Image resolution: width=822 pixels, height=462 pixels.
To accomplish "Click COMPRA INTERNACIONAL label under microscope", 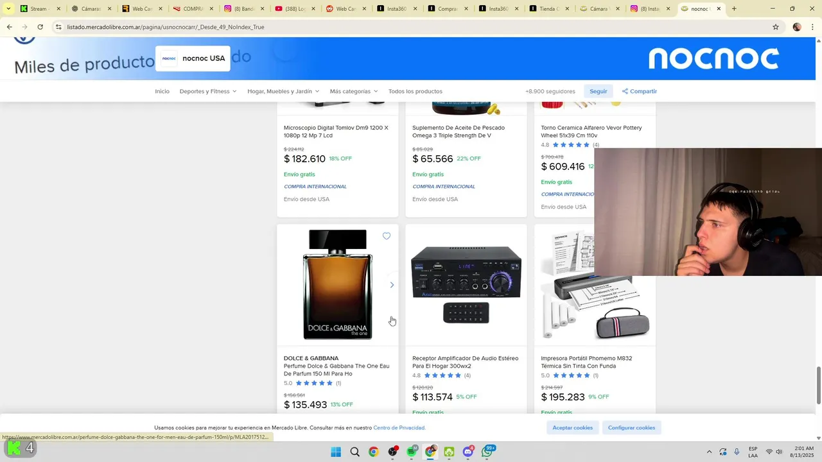I will [x=315, y=187].
